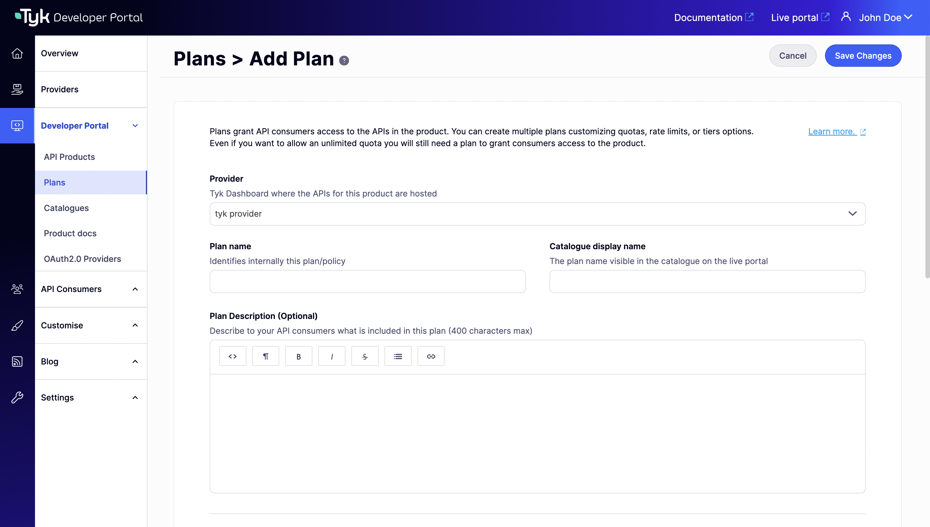Open the Overview home icon in the dark sidebar
Image resolution: width=930 pixels, height=527 pixels.
point(17,53)
